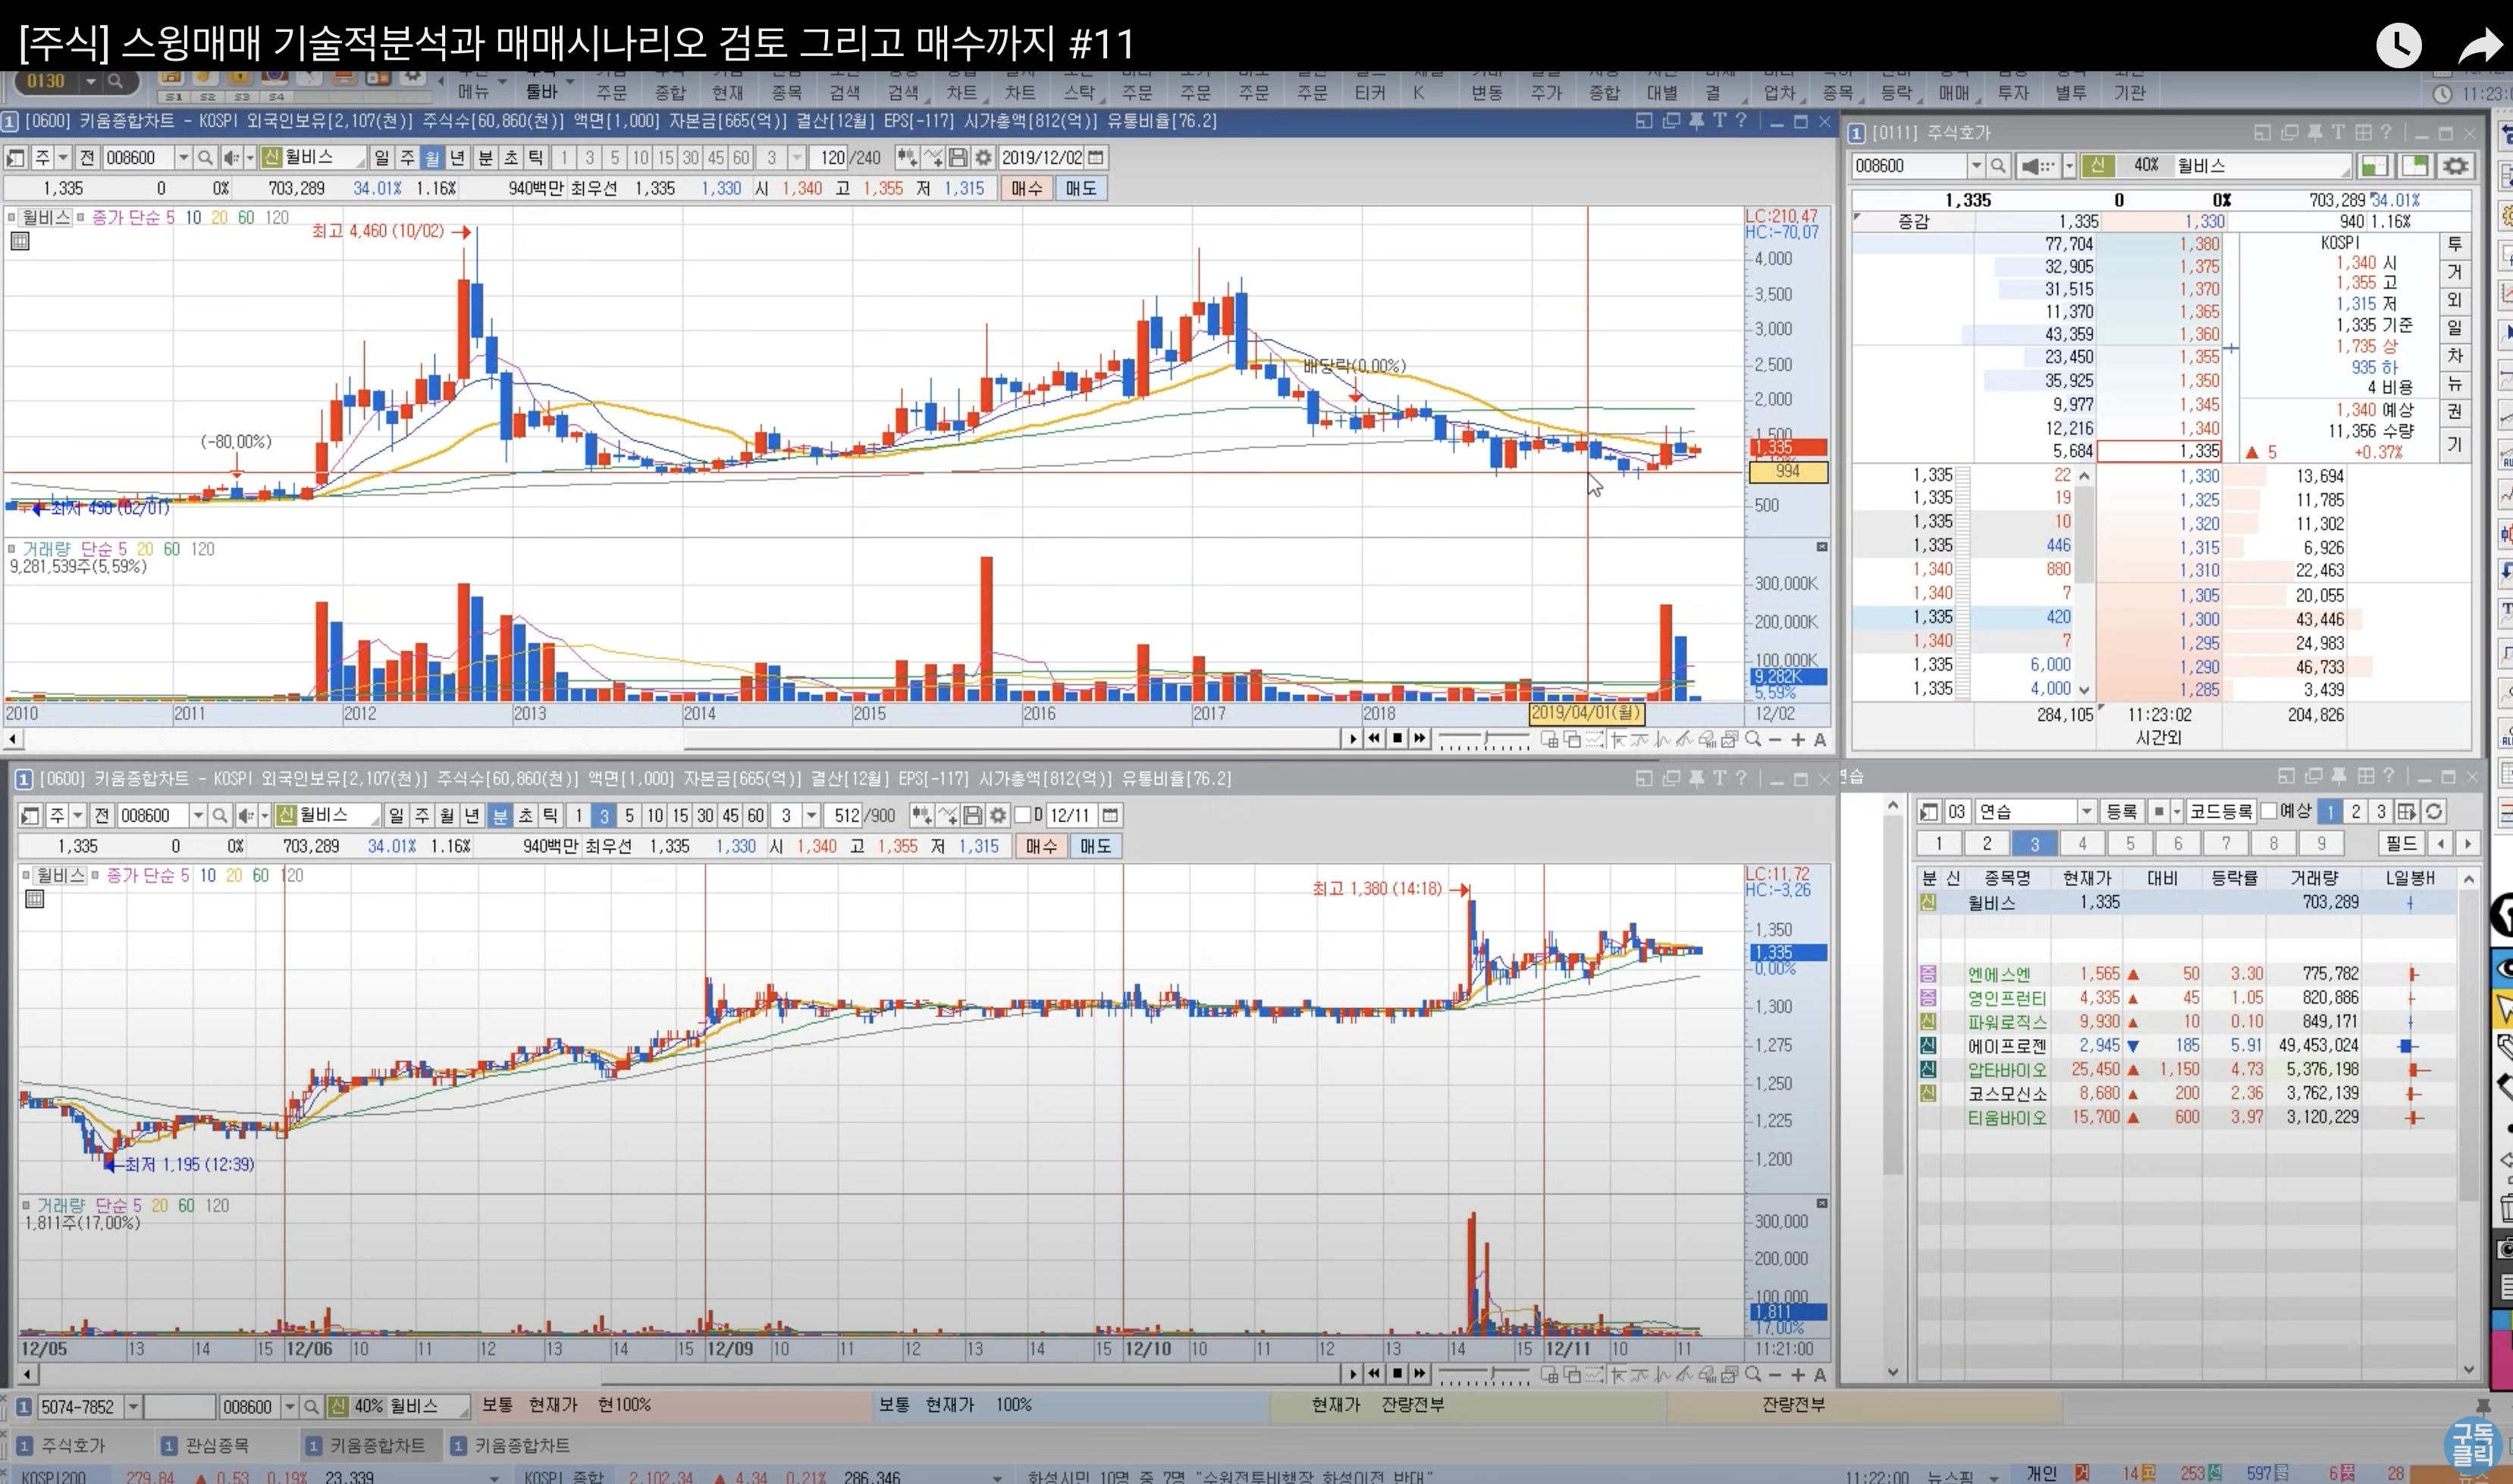Open the 008600 stock code dropdown in the order book
Image resolution: width=2513 pixels, height=1484 pixels.
pyautogui.click(x=1976, y=166)
